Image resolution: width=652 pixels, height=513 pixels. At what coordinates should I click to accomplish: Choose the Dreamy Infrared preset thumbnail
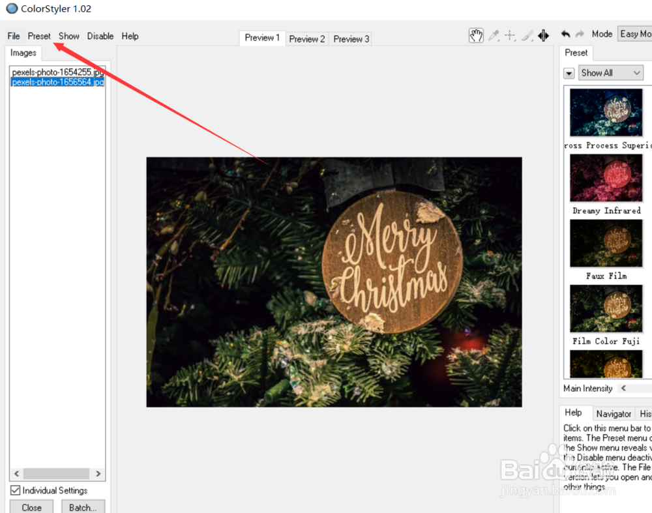(606, 177)
